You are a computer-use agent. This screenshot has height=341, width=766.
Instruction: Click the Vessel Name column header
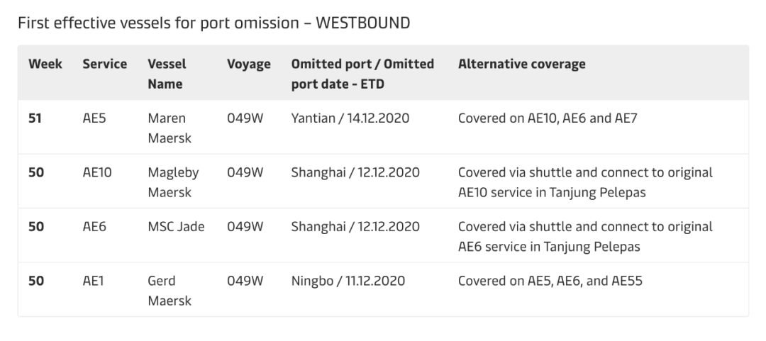(167, 74)
